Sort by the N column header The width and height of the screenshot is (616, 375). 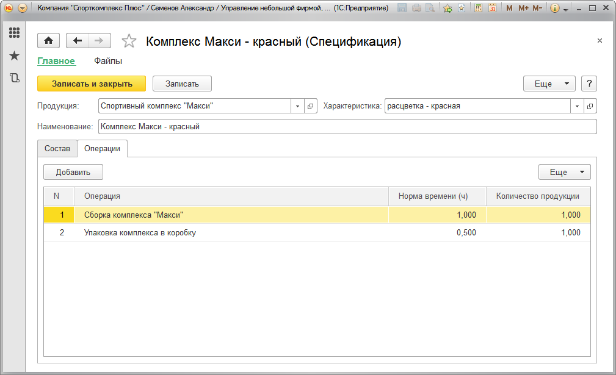[x=59, y=196]
